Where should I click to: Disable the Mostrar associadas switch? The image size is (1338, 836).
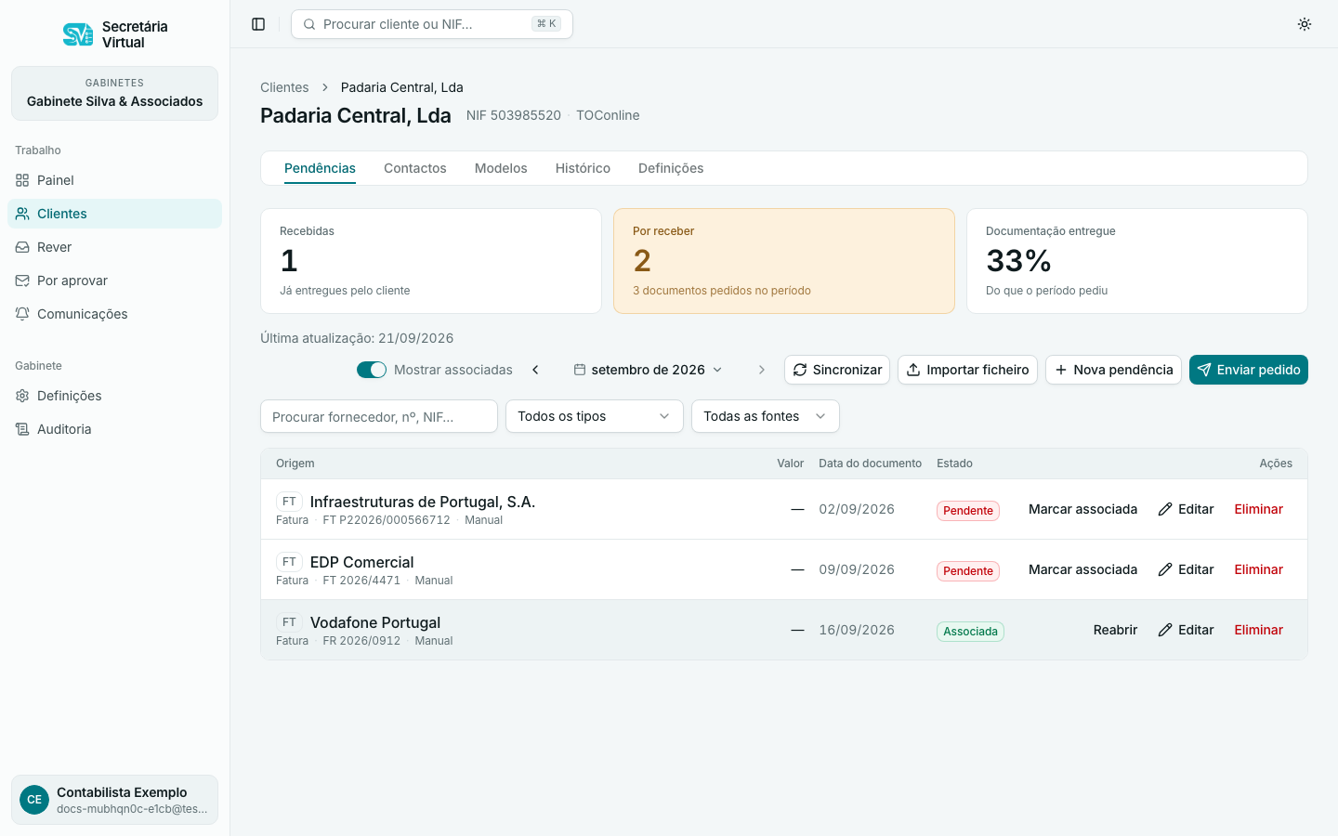click(372, 370)
